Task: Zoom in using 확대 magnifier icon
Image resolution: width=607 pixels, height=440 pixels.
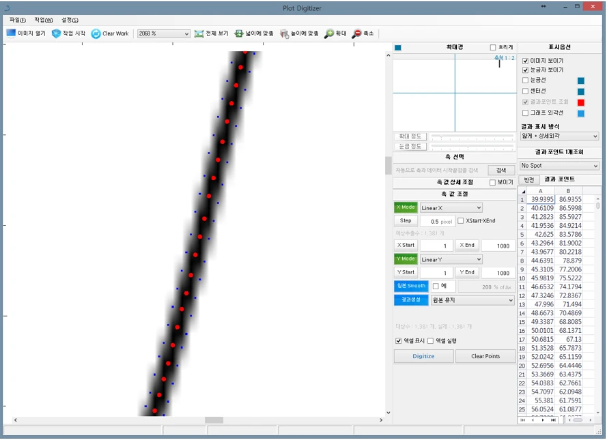Action: pos(329,33)
